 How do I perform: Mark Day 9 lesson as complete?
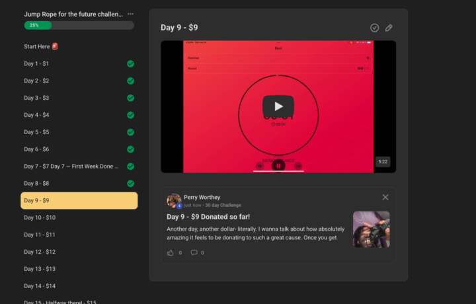tap(375, 28)
